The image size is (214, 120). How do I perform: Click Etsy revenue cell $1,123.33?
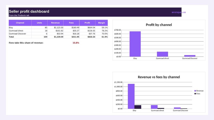56,27
